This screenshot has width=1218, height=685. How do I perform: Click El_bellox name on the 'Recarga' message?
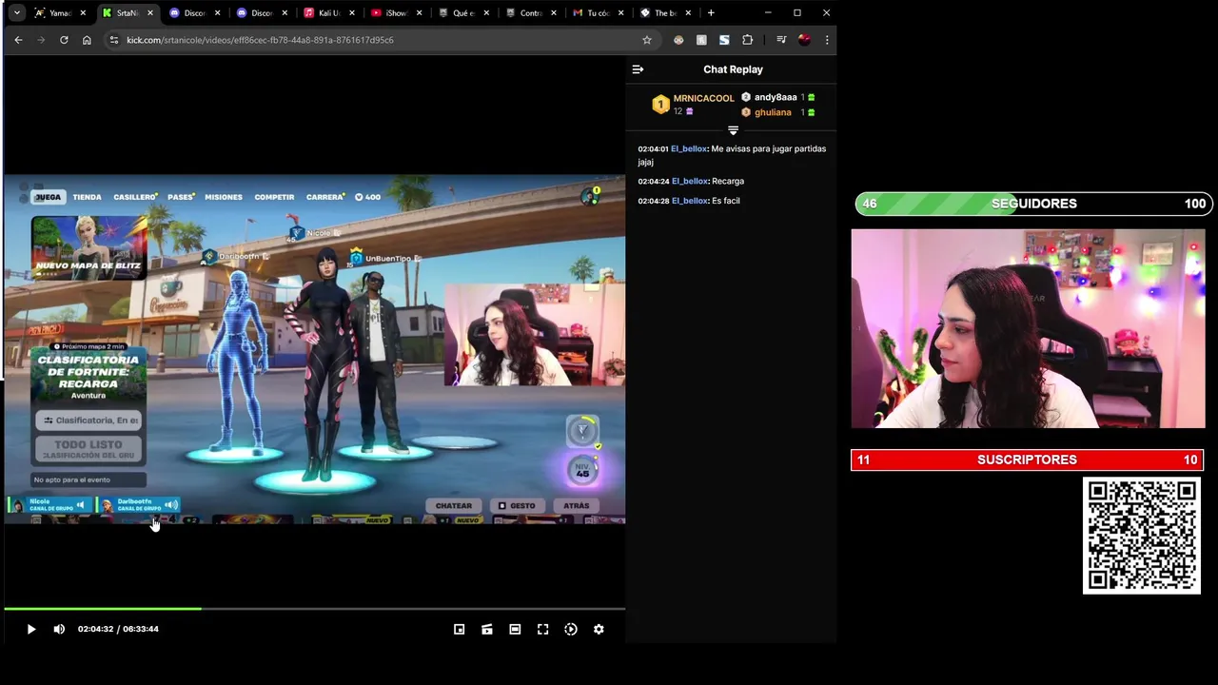[690, 181]
